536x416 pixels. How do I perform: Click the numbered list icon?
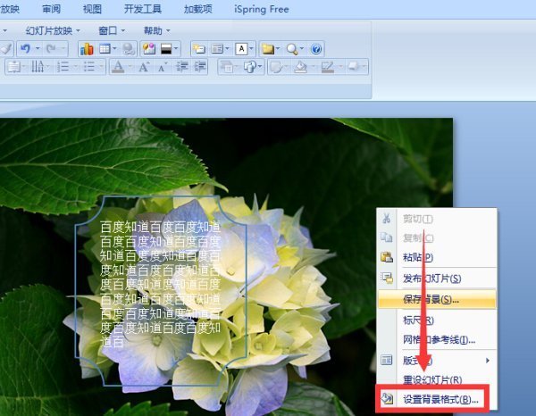coord(63,67)
